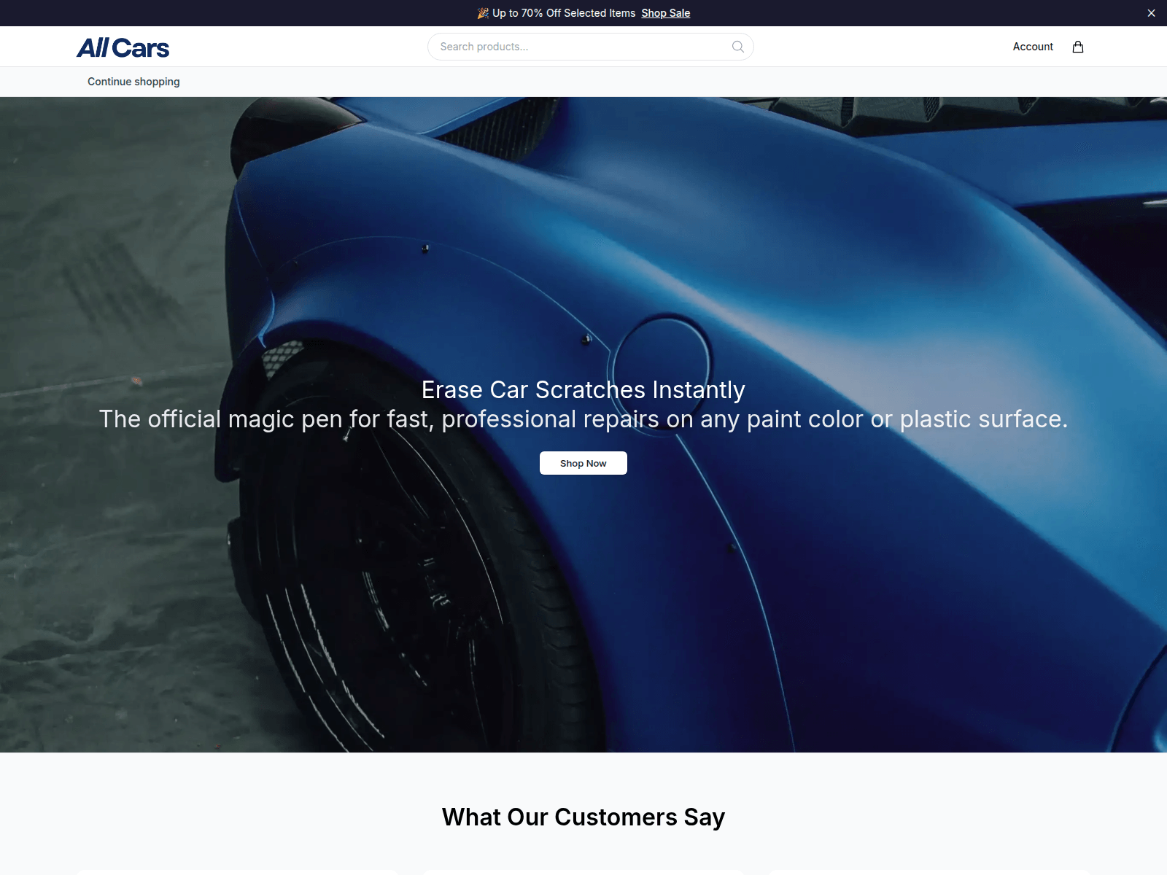Screen dimensions: 1167x875
Task: Click the round fuel cap on the car
Action: coord(662,359)
